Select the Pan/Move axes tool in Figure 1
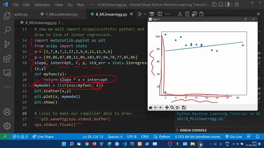 (167, 107)
